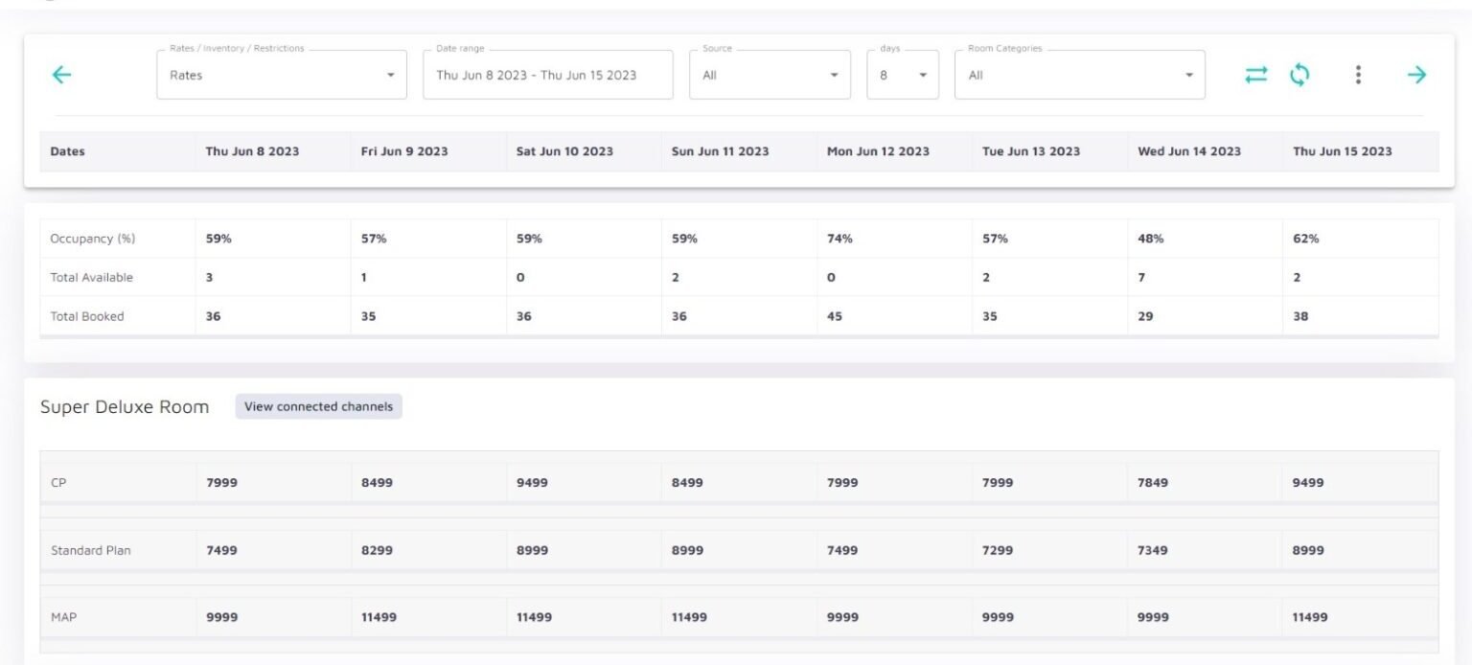Click the Standard Plan row label
The width and height of the screenshot is (1472, 665).
[x=91, y=551]
